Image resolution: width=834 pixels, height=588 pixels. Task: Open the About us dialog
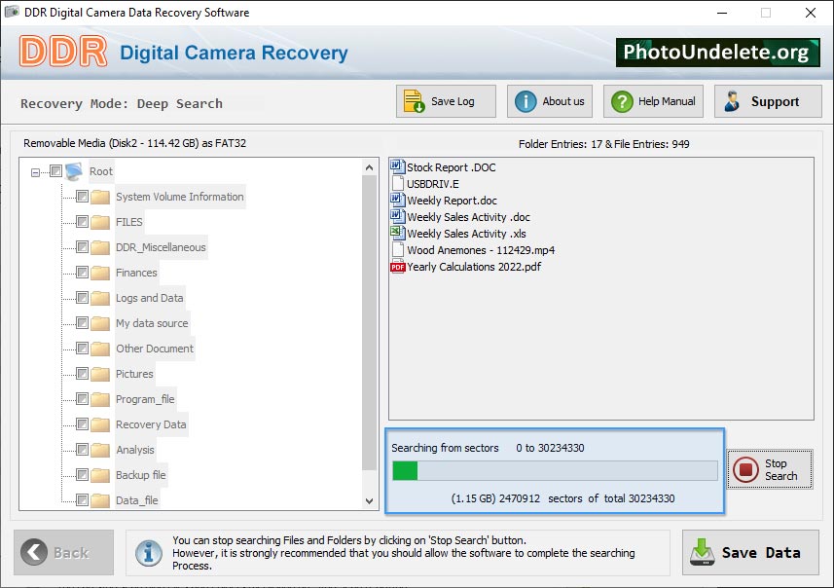coord(550,101)
